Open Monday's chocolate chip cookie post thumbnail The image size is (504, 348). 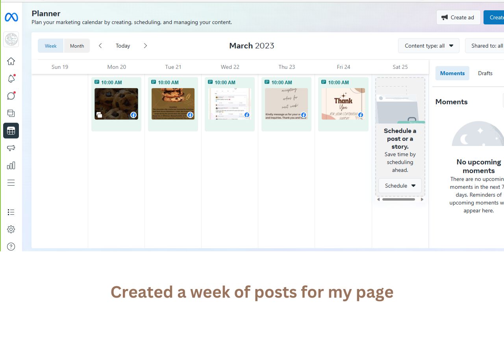coord(116,104)
